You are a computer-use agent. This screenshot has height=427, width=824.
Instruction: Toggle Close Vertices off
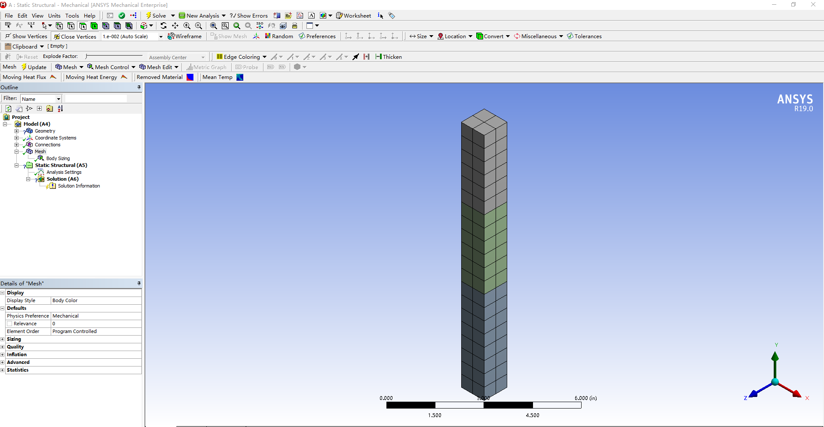pyautogui.click(x=75, y=36)
